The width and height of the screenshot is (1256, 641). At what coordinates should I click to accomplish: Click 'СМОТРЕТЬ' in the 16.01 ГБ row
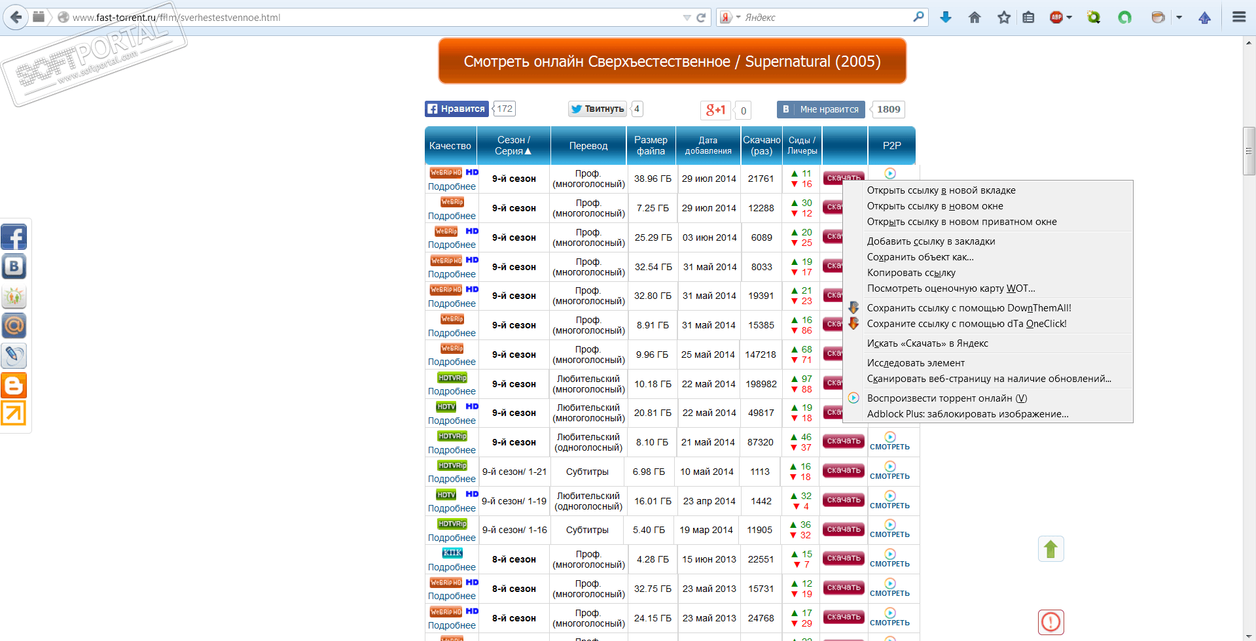coord(889,506)
